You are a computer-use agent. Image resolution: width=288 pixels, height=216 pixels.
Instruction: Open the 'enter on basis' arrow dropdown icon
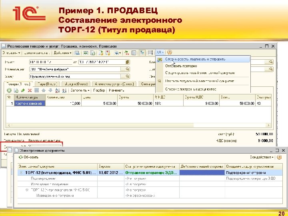118,53
